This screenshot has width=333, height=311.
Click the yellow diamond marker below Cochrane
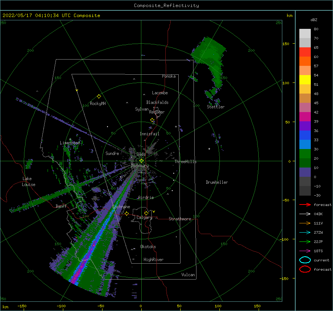pyautogui.click(x=127, y=213)
